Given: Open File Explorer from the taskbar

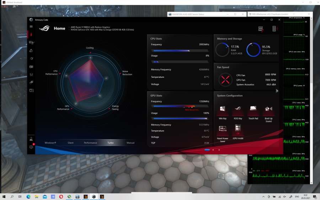Looking at the screenshot, I should pos(37,196).
